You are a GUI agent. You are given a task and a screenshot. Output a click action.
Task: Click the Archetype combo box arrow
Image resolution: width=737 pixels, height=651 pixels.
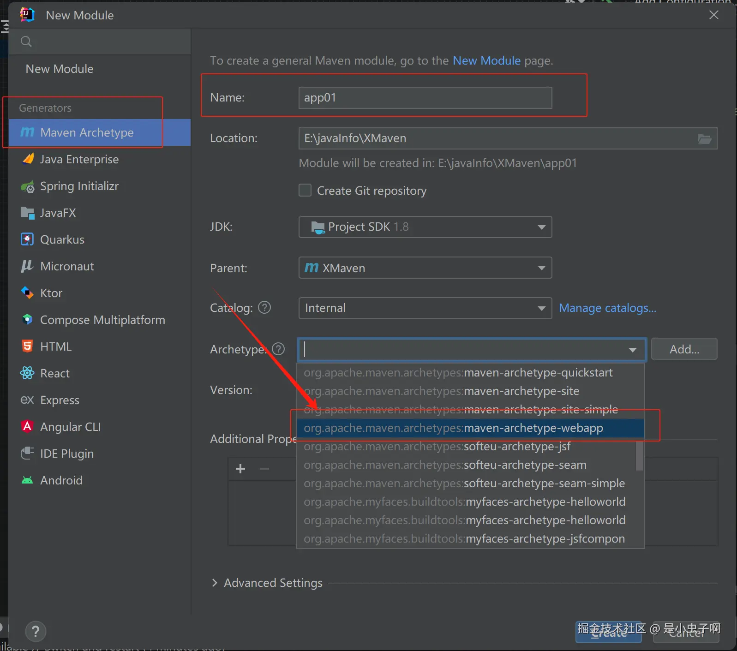(633, 350)
